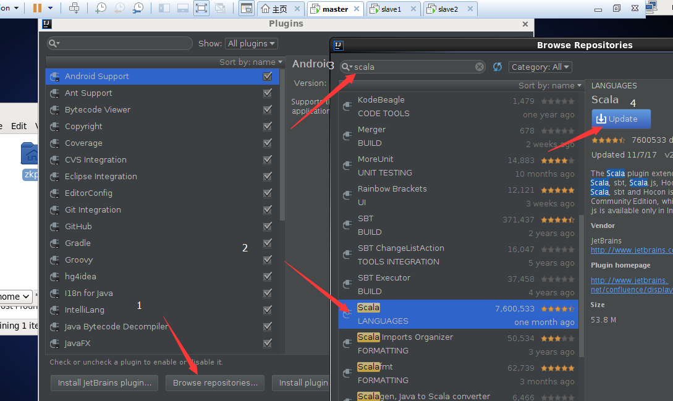Disable the JavaFX plugin checkbox
The image size is (673, 401).
click(268, 343)
